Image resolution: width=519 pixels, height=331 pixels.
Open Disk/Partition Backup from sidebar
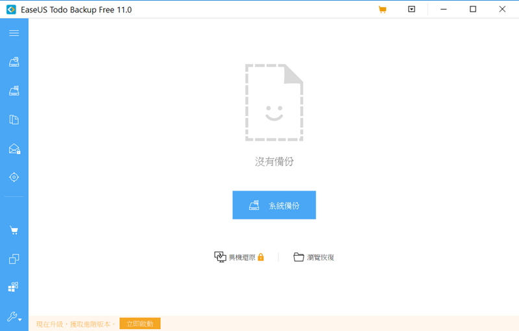14,62
